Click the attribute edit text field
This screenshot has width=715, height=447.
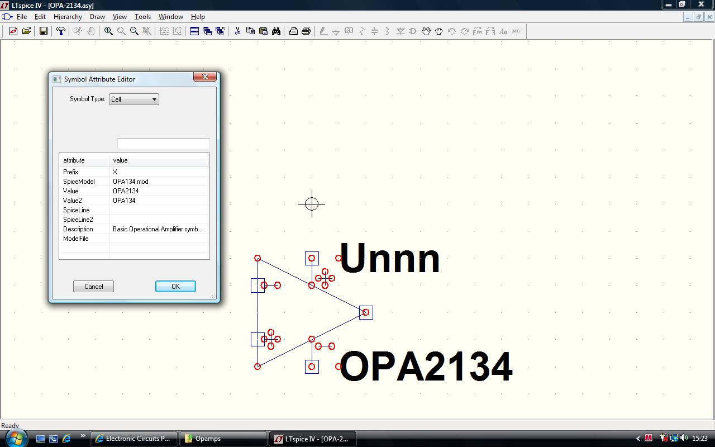[163, 144]
